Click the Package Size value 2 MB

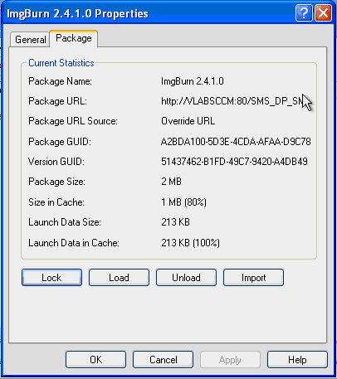point(171,182)
